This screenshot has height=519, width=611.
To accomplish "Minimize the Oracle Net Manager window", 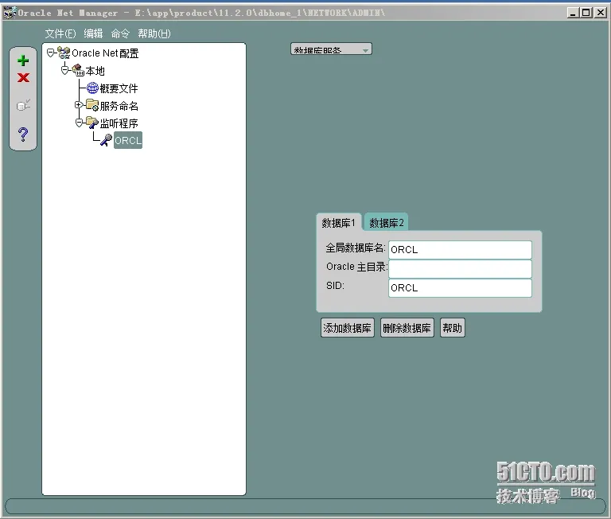I will 573,13.
